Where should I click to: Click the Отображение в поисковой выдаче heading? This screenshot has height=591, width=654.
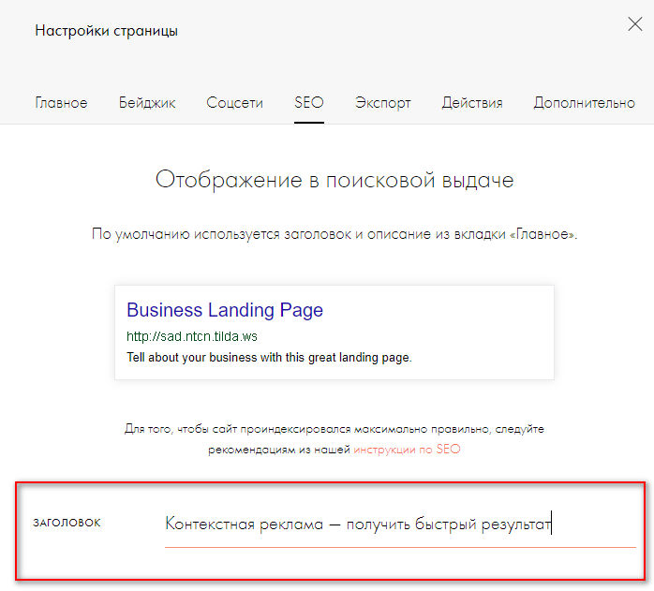point(334,180)
